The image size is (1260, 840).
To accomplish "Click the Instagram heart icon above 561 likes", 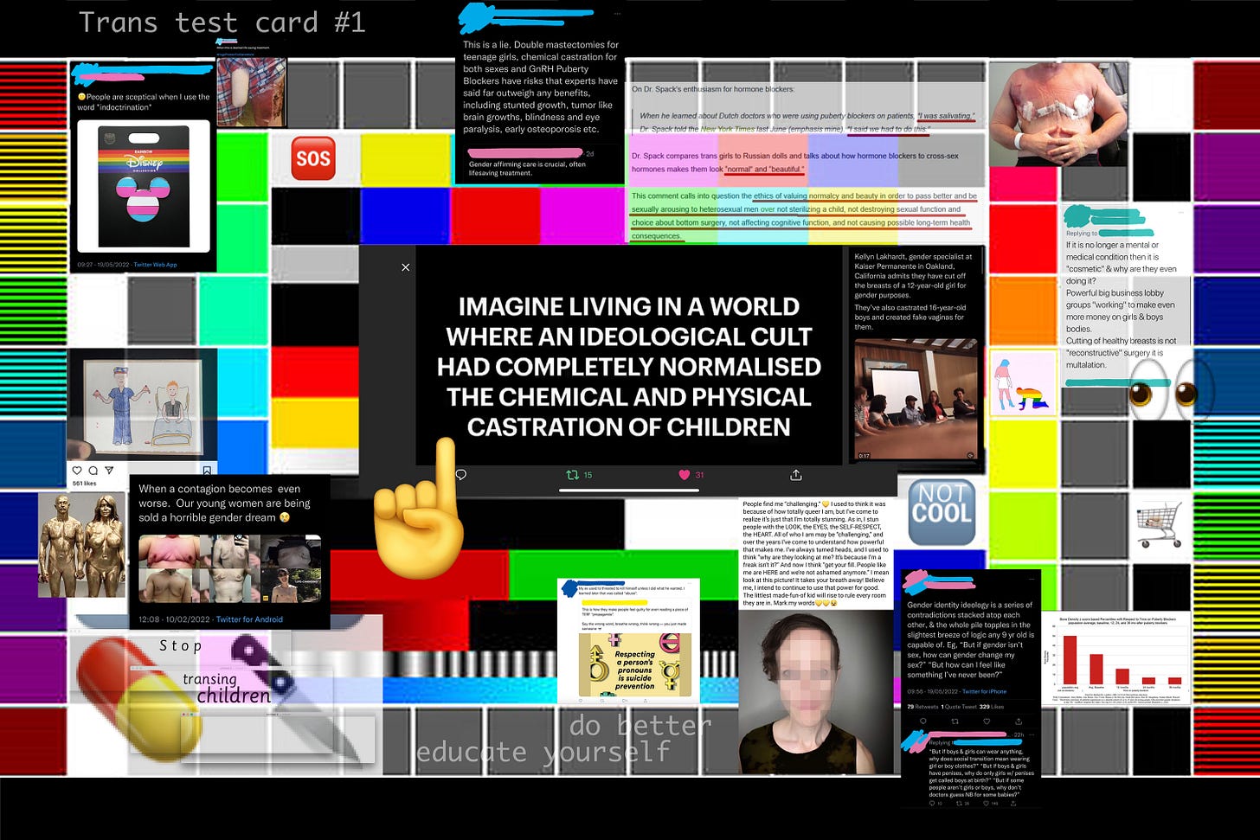I will point(78,471).
